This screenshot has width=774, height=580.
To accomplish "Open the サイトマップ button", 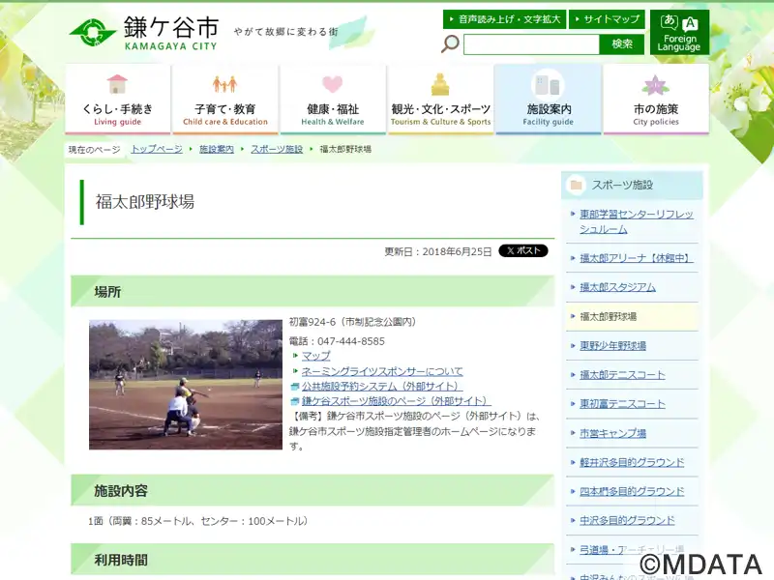I will (x=608, y=19).
